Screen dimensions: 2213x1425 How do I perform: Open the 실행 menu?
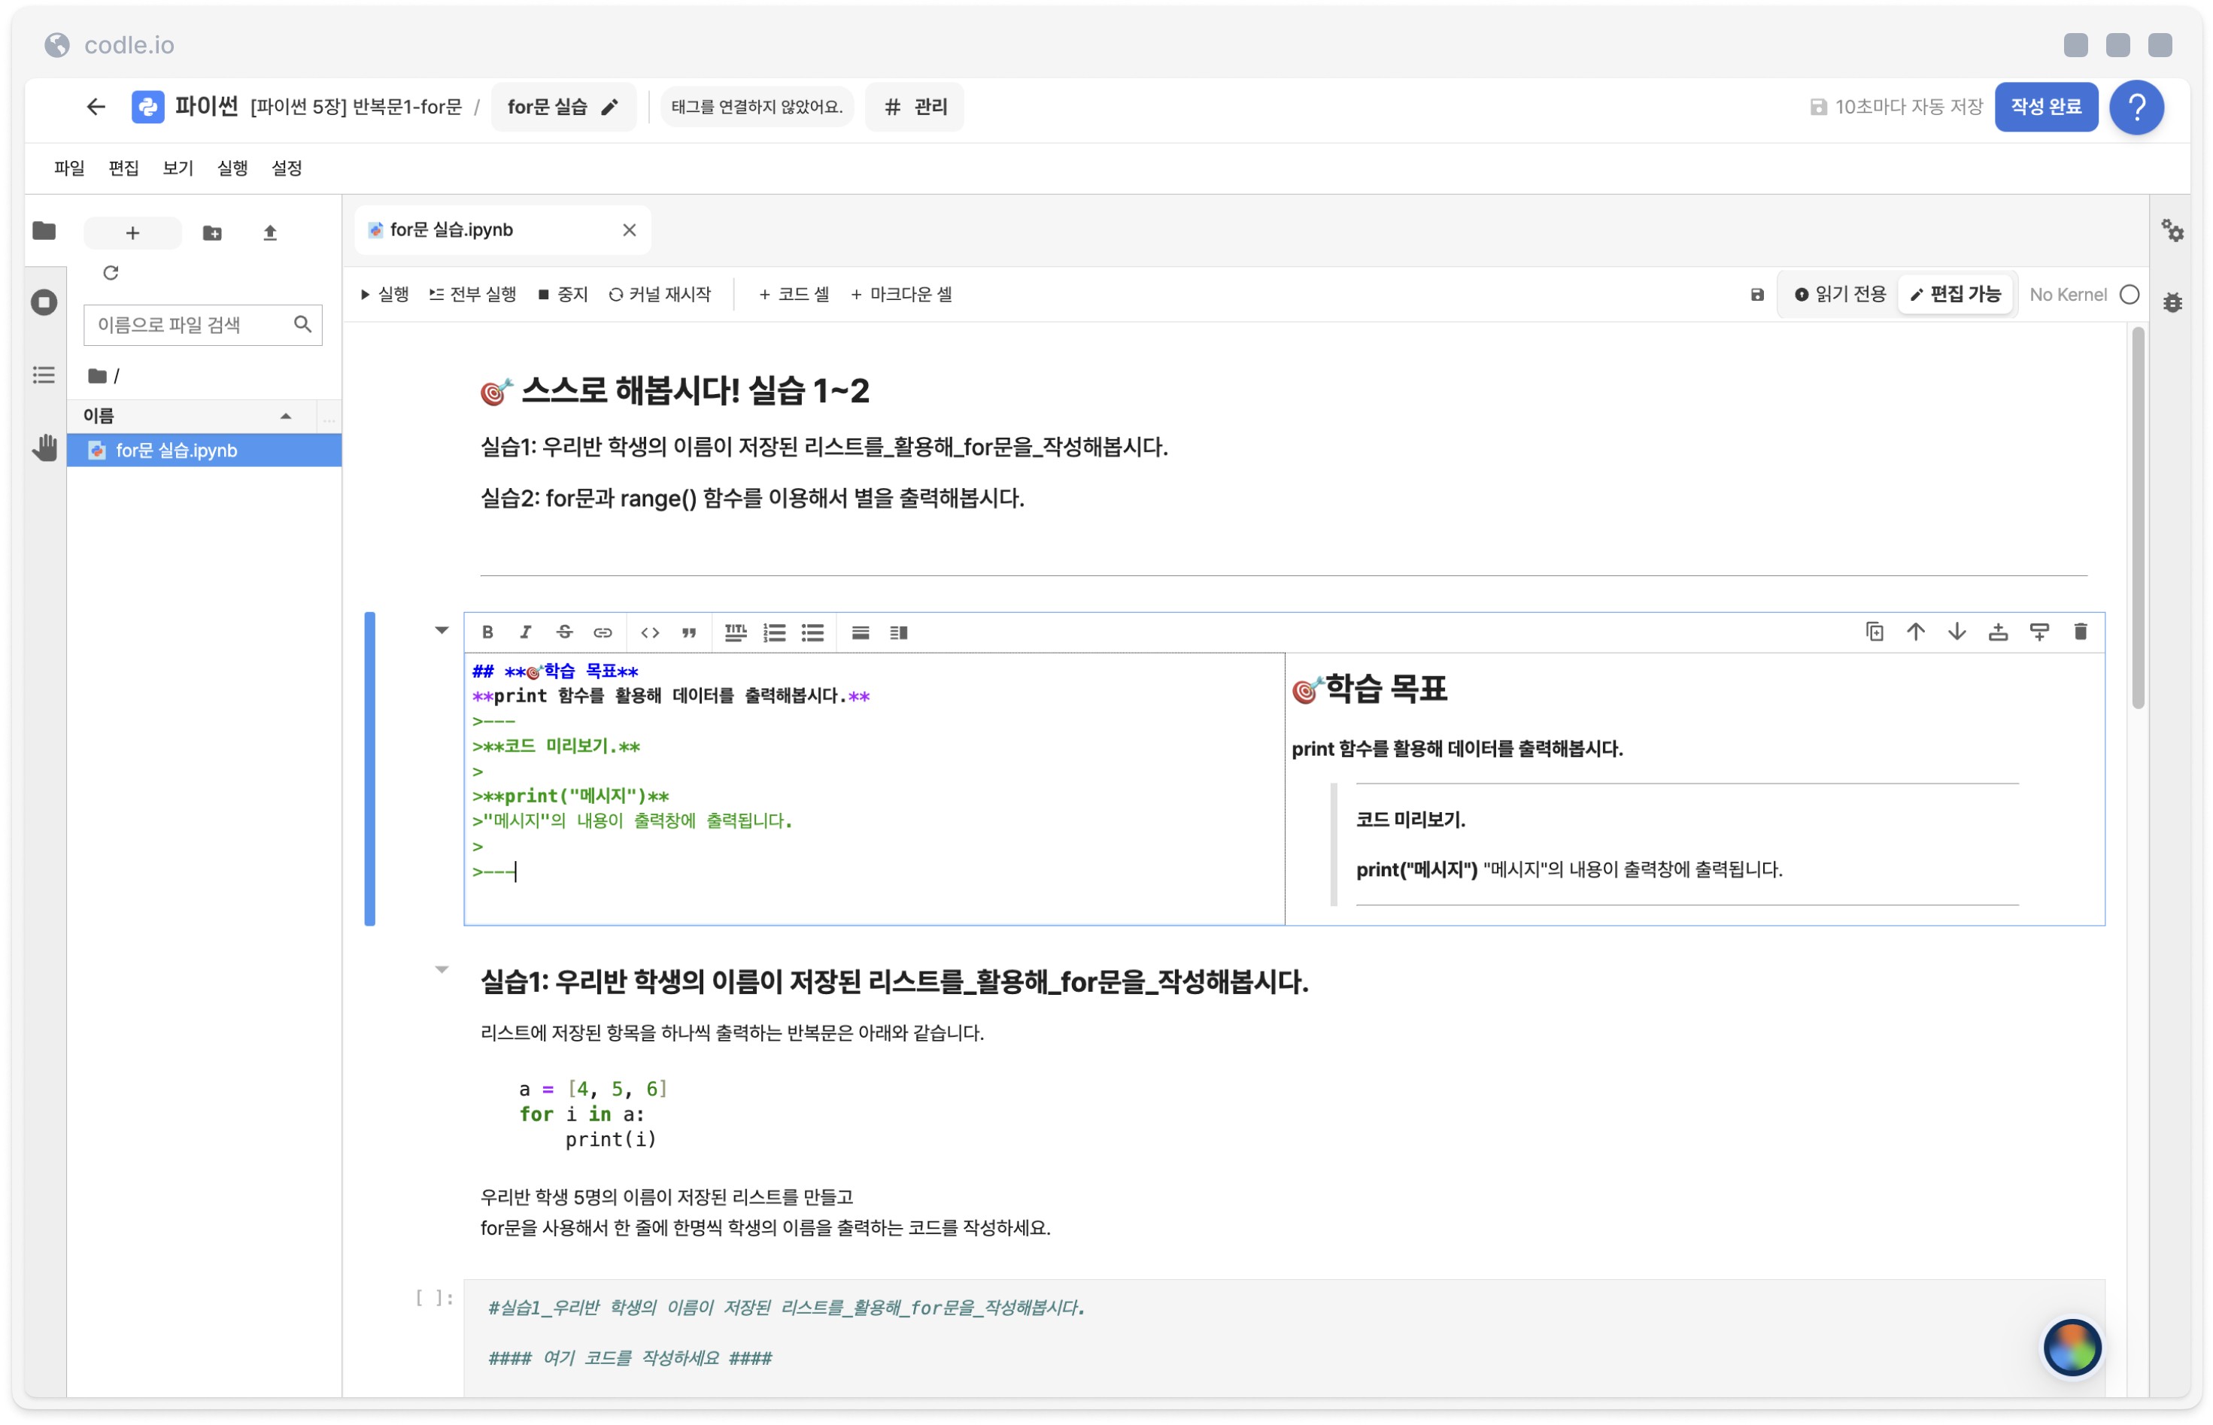tap(232, 168)
